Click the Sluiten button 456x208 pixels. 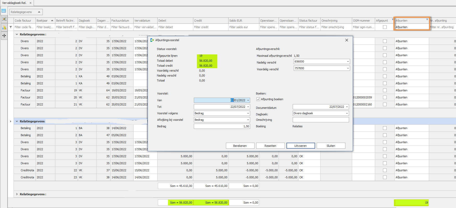(331, 146)
